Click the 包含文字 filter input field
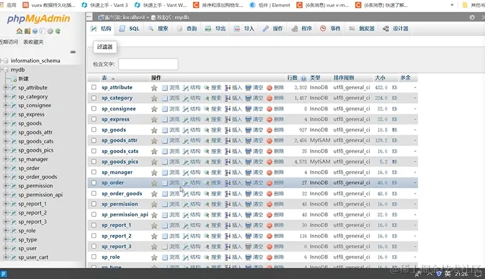This screenshot has height=279, width=485. pyautogui.click(x=148, y=64)
